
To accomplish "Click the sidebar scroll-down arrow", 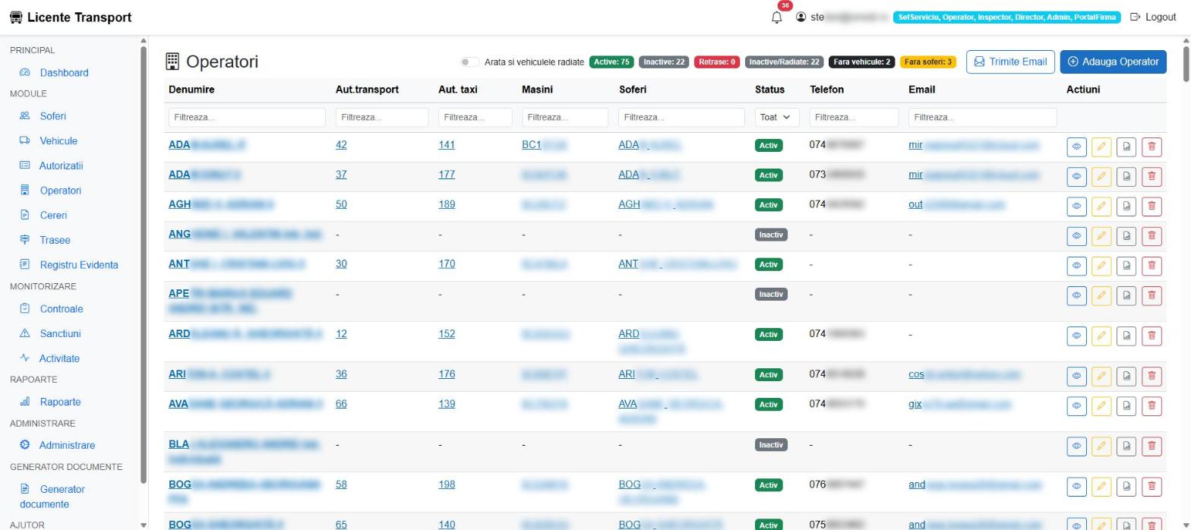I will pos(144,525).
